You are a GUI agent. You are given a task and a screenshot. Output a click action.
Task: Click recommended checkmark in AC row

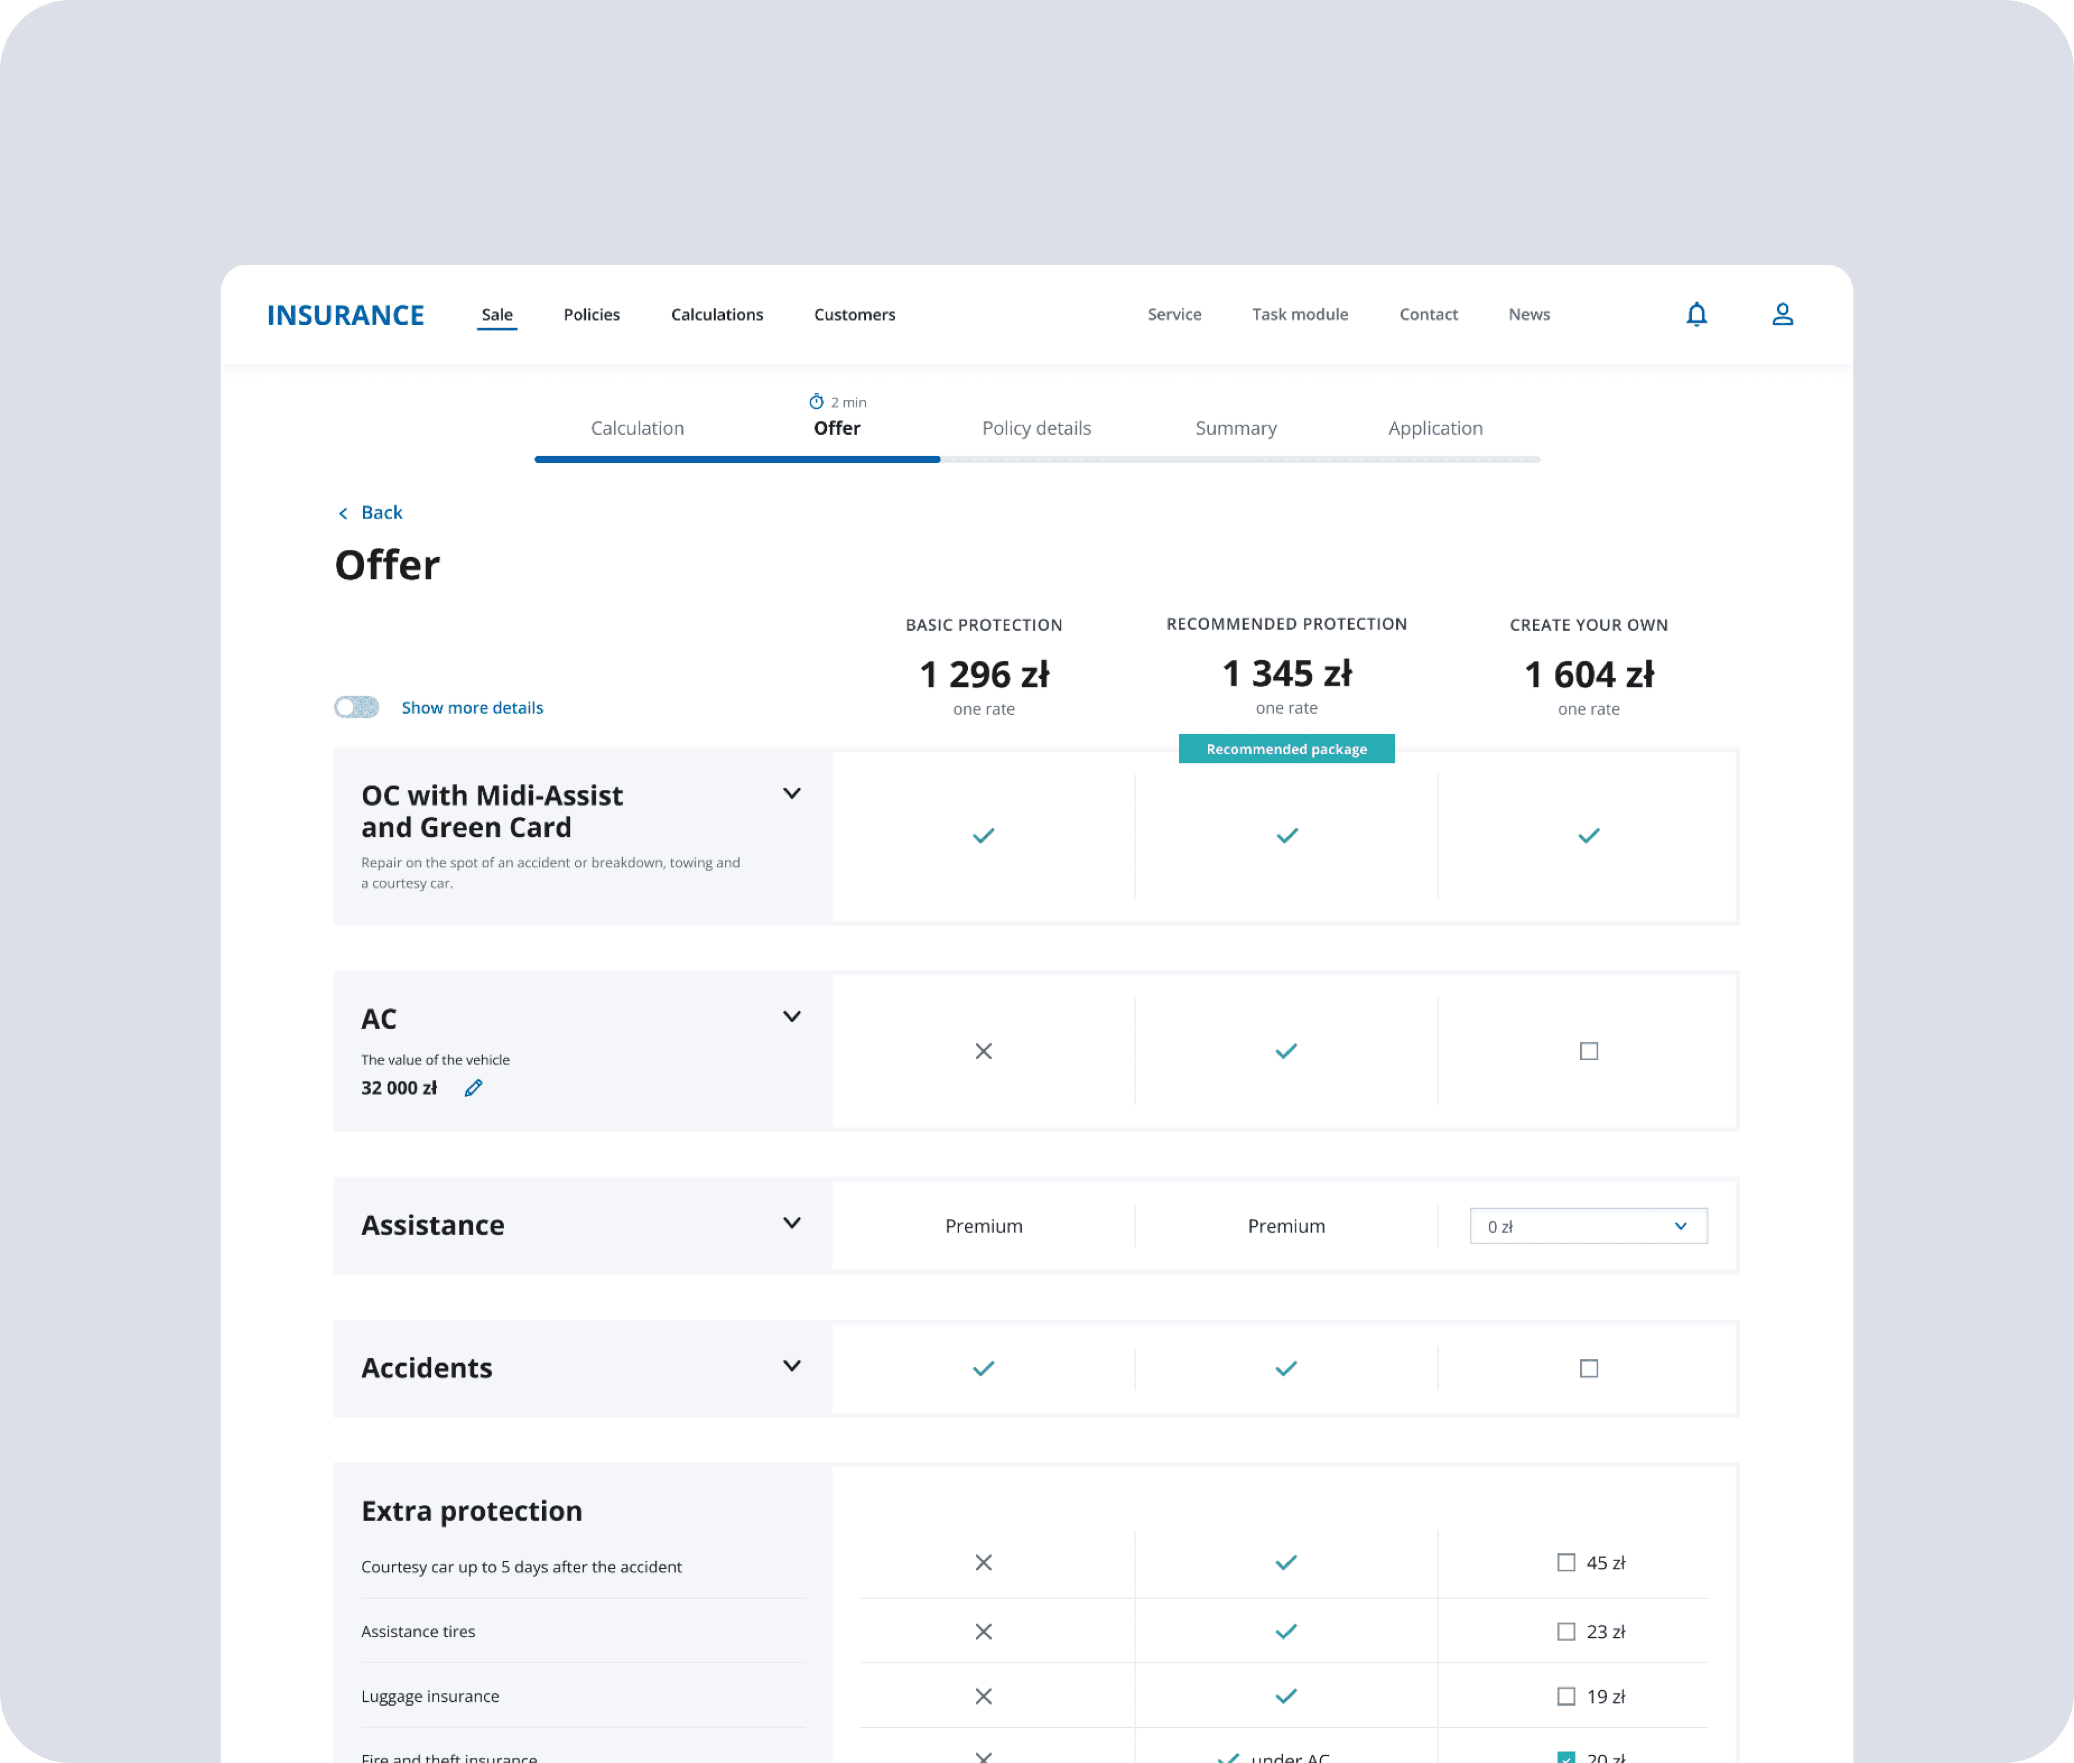tap(1286, 1051)
